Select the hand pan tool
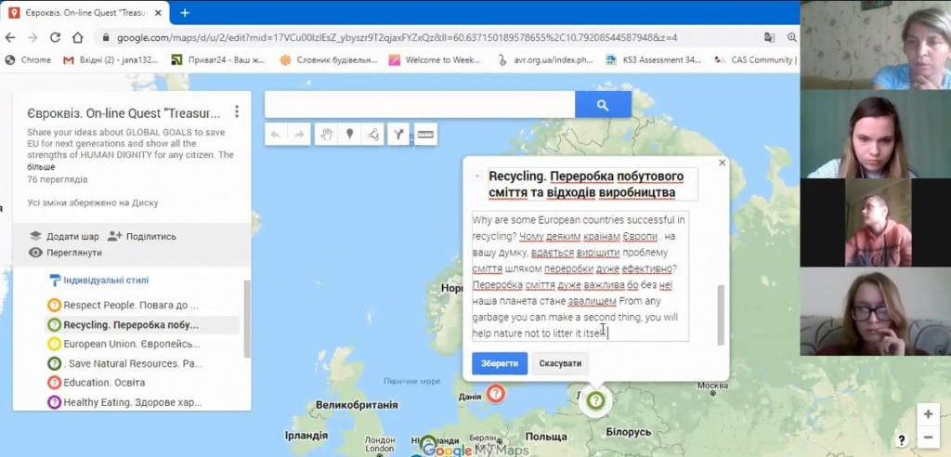 tap(326, 135)
